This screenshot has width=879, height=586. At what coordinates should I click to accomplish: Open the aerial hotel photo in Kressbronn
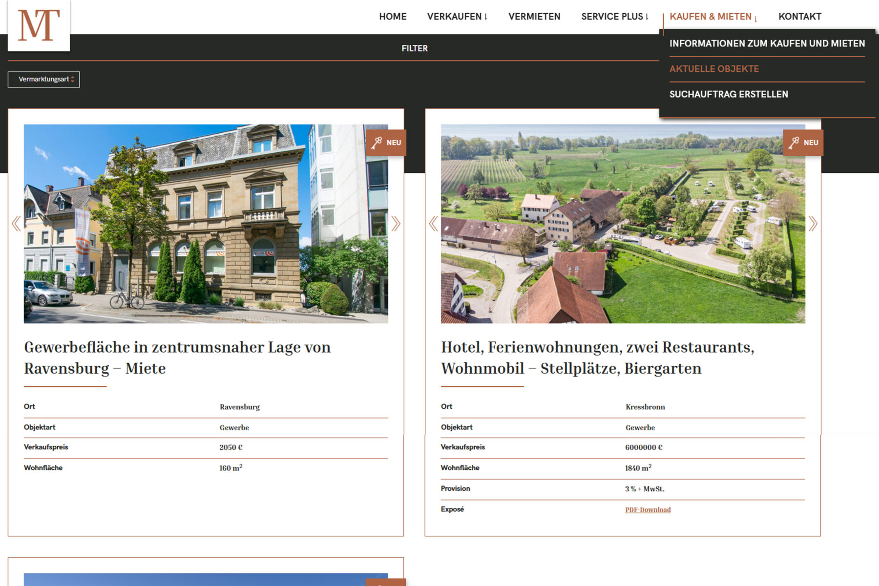click(x=623, y=224)
